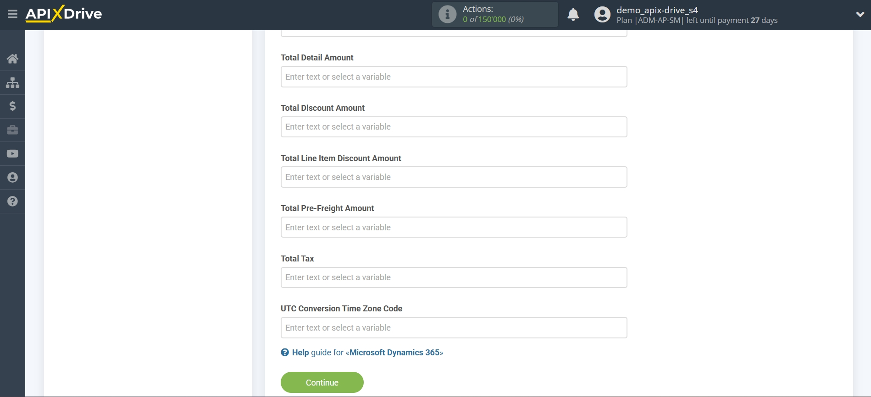Open the billing dollar icon
The height and width of the screenshot is (397, 871).
12,106
